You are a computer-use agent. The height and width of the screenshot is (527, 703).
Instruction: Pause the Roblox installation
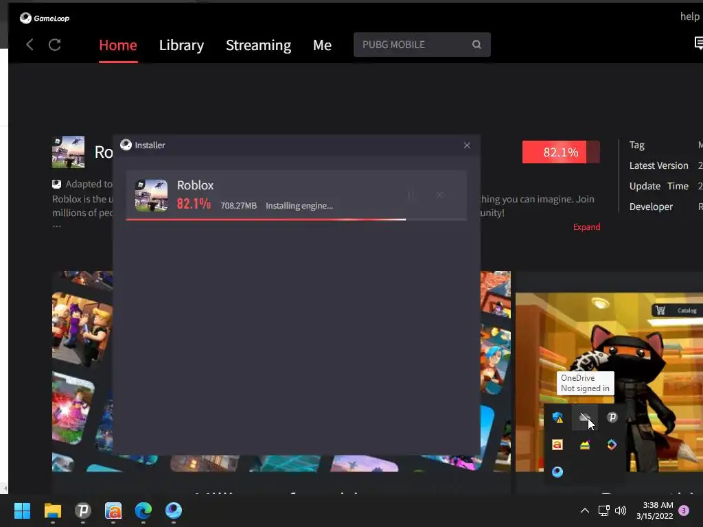click(x=411, y=195)
